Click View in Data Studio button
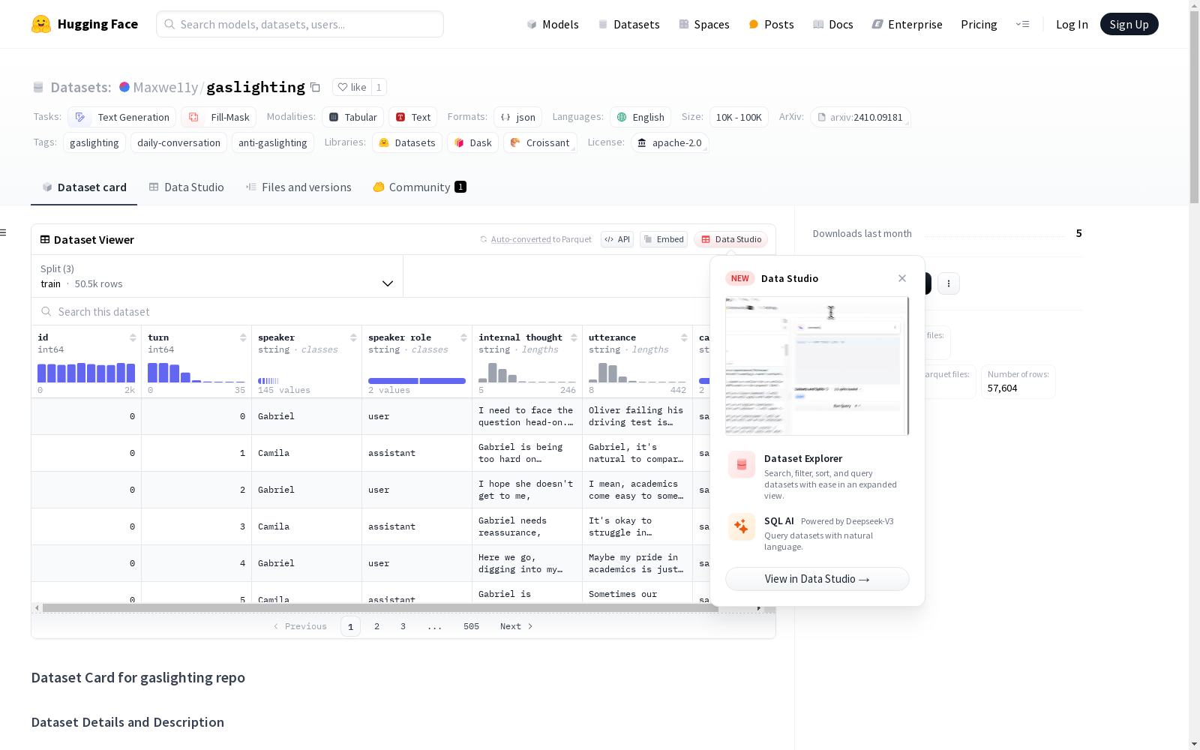The height and width of the screenshot is (750, 1200). click(x=817, y=579)
